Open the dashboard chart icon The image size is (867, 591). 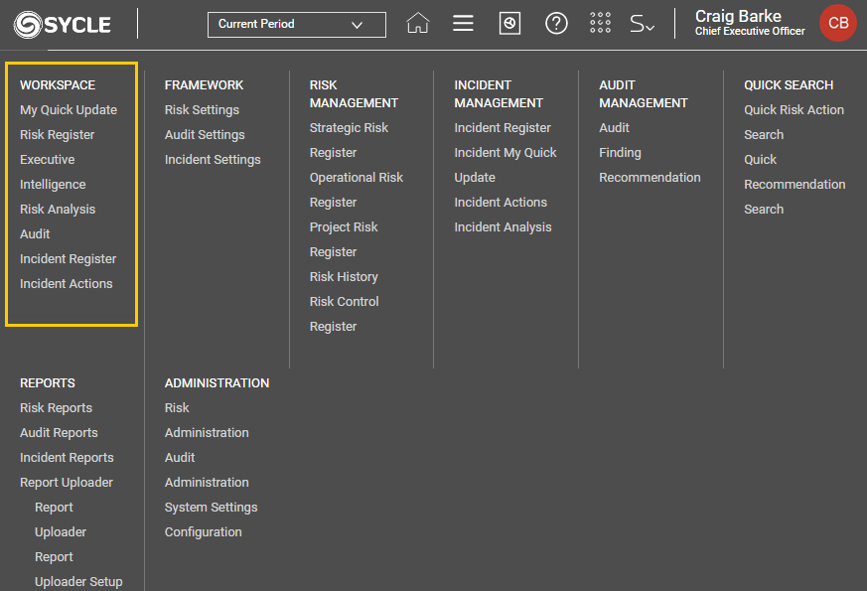coord(509,24)
